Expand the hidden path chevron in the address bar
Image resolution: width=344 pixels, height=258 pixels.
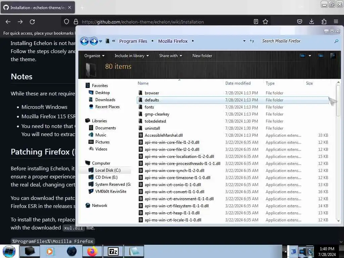pos(114,41)
